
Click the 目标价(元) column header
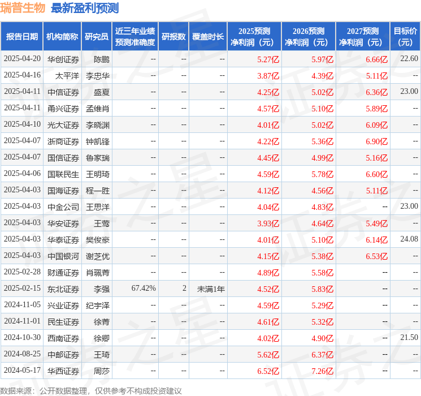pos(405,36)
